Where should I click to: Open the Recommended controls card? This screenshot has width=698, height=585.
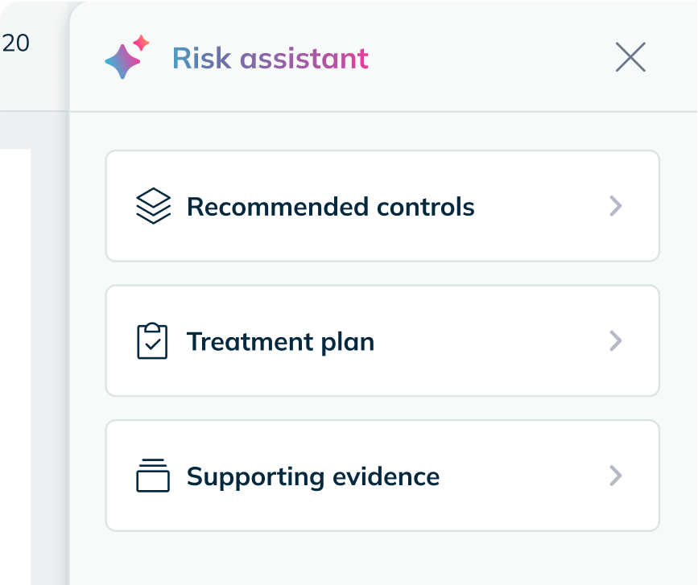(382, 206)
